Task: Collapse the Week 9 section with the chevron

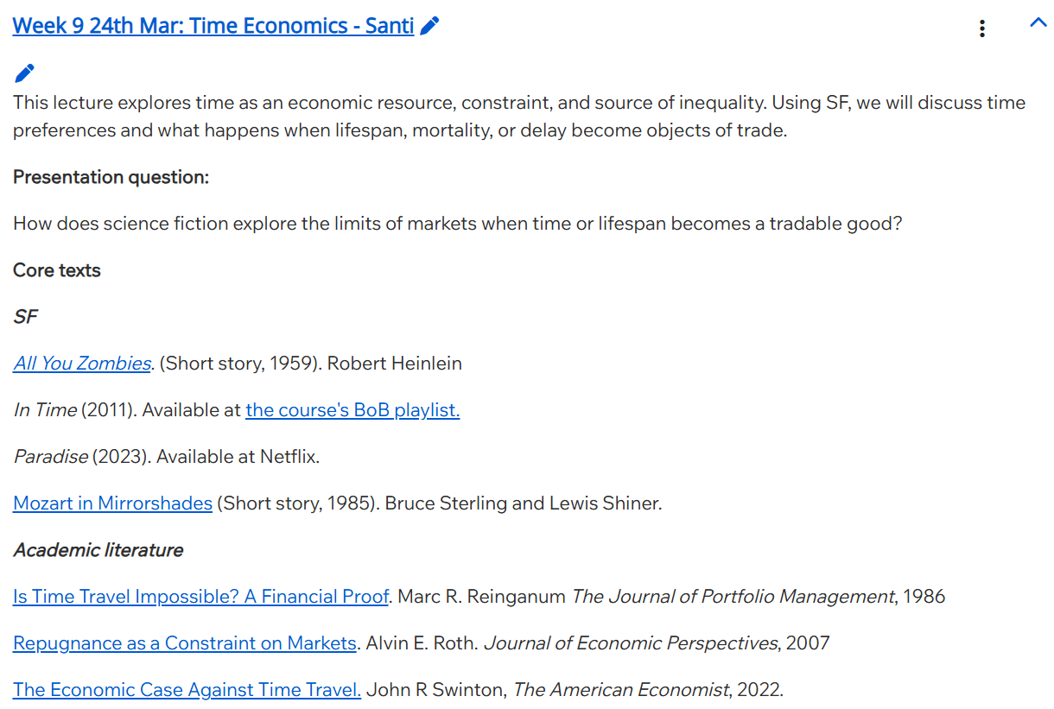Action: (1038, 23)
